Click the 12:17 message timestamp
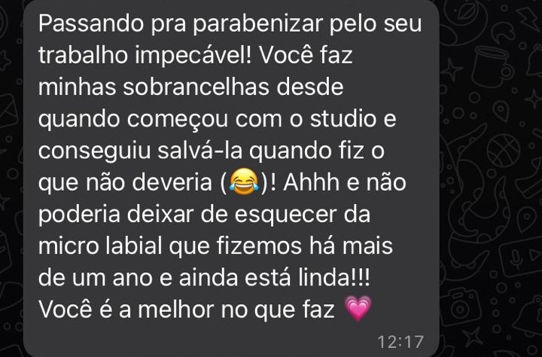The width and height of the screenshot is (542, 357). coord(400,342)
